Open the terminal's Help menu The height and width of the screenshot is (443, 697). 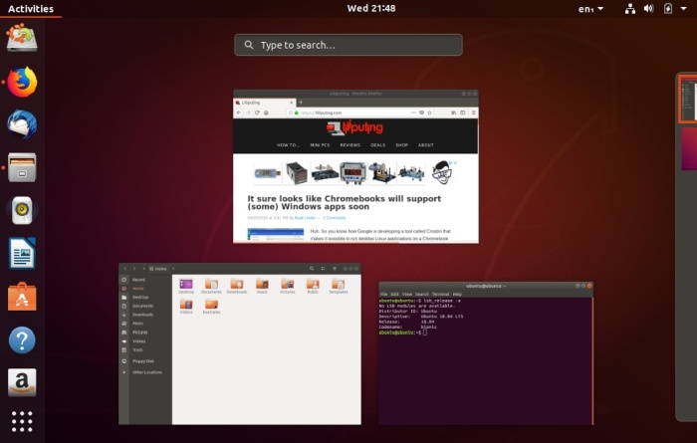tap(457, 294)
